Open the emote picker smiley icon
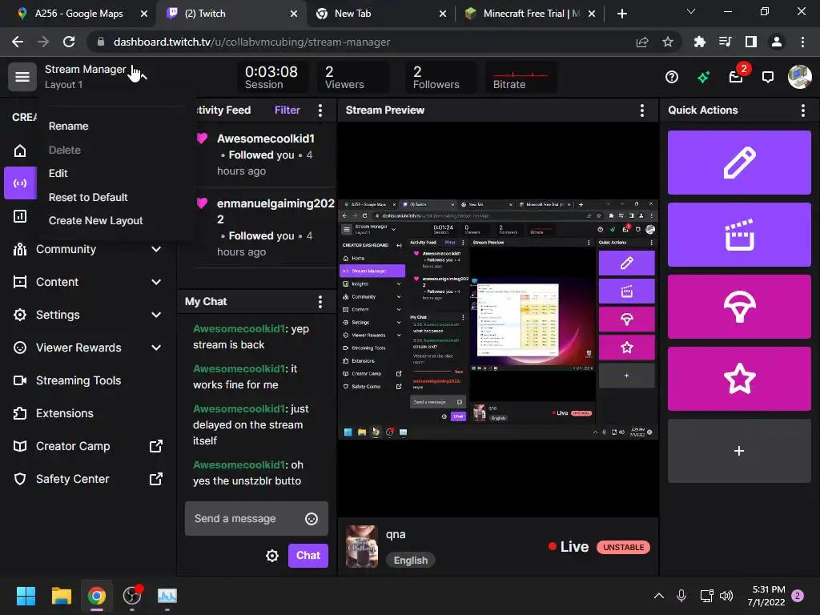 [312, 519]
